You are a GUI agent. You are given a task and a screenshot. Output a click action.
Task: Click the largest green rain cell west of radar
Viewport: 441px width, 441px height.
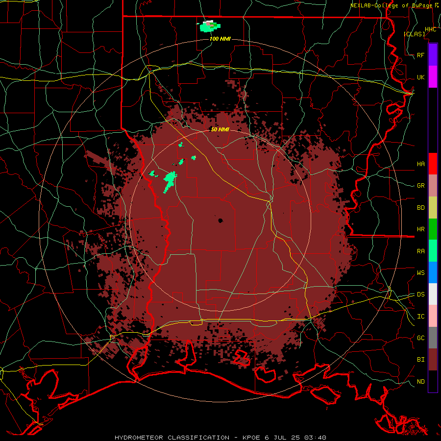[x=170, y=181]
